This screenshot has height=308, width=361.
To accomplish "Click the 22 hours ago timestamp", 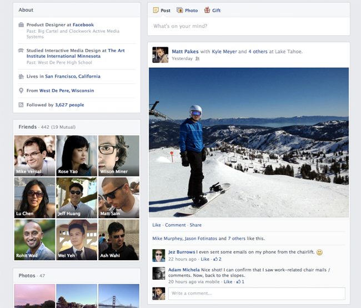I will click(x=182, y=259).
